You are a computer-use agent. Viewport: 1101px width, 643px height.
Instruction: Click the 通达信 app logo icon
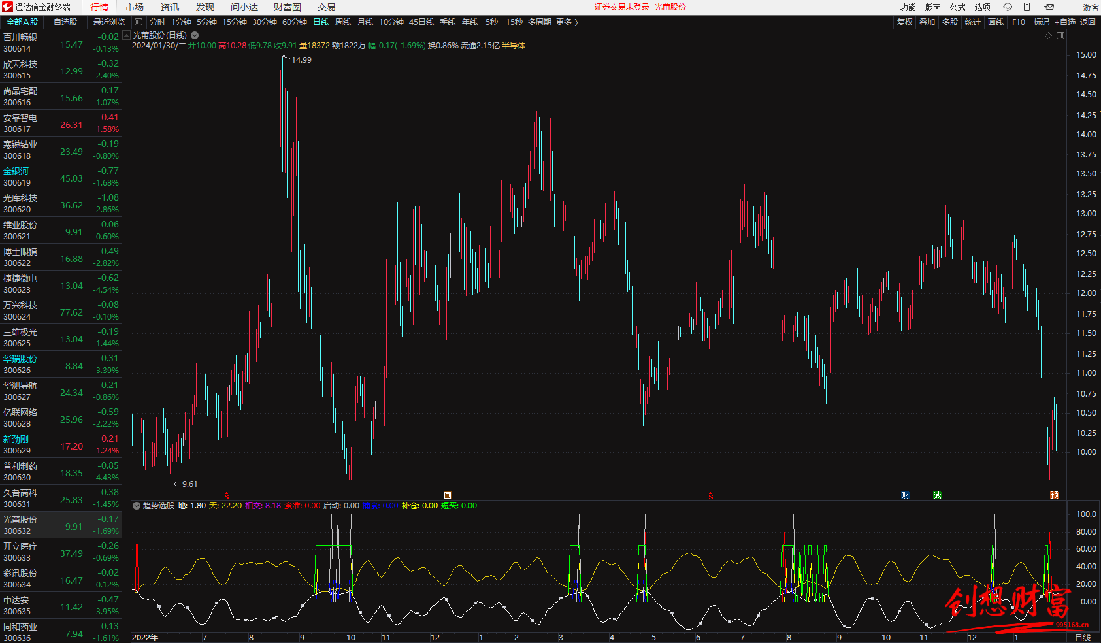point(8,7)
